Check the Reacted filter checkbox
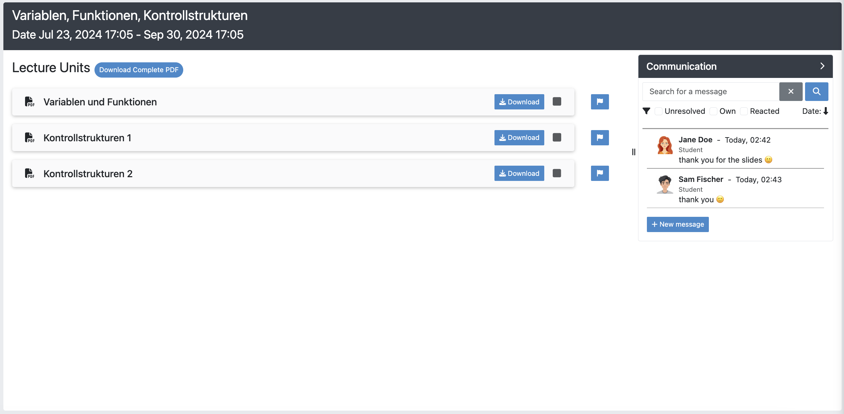The height and width of the screenshot is (414, 844). 744,111
